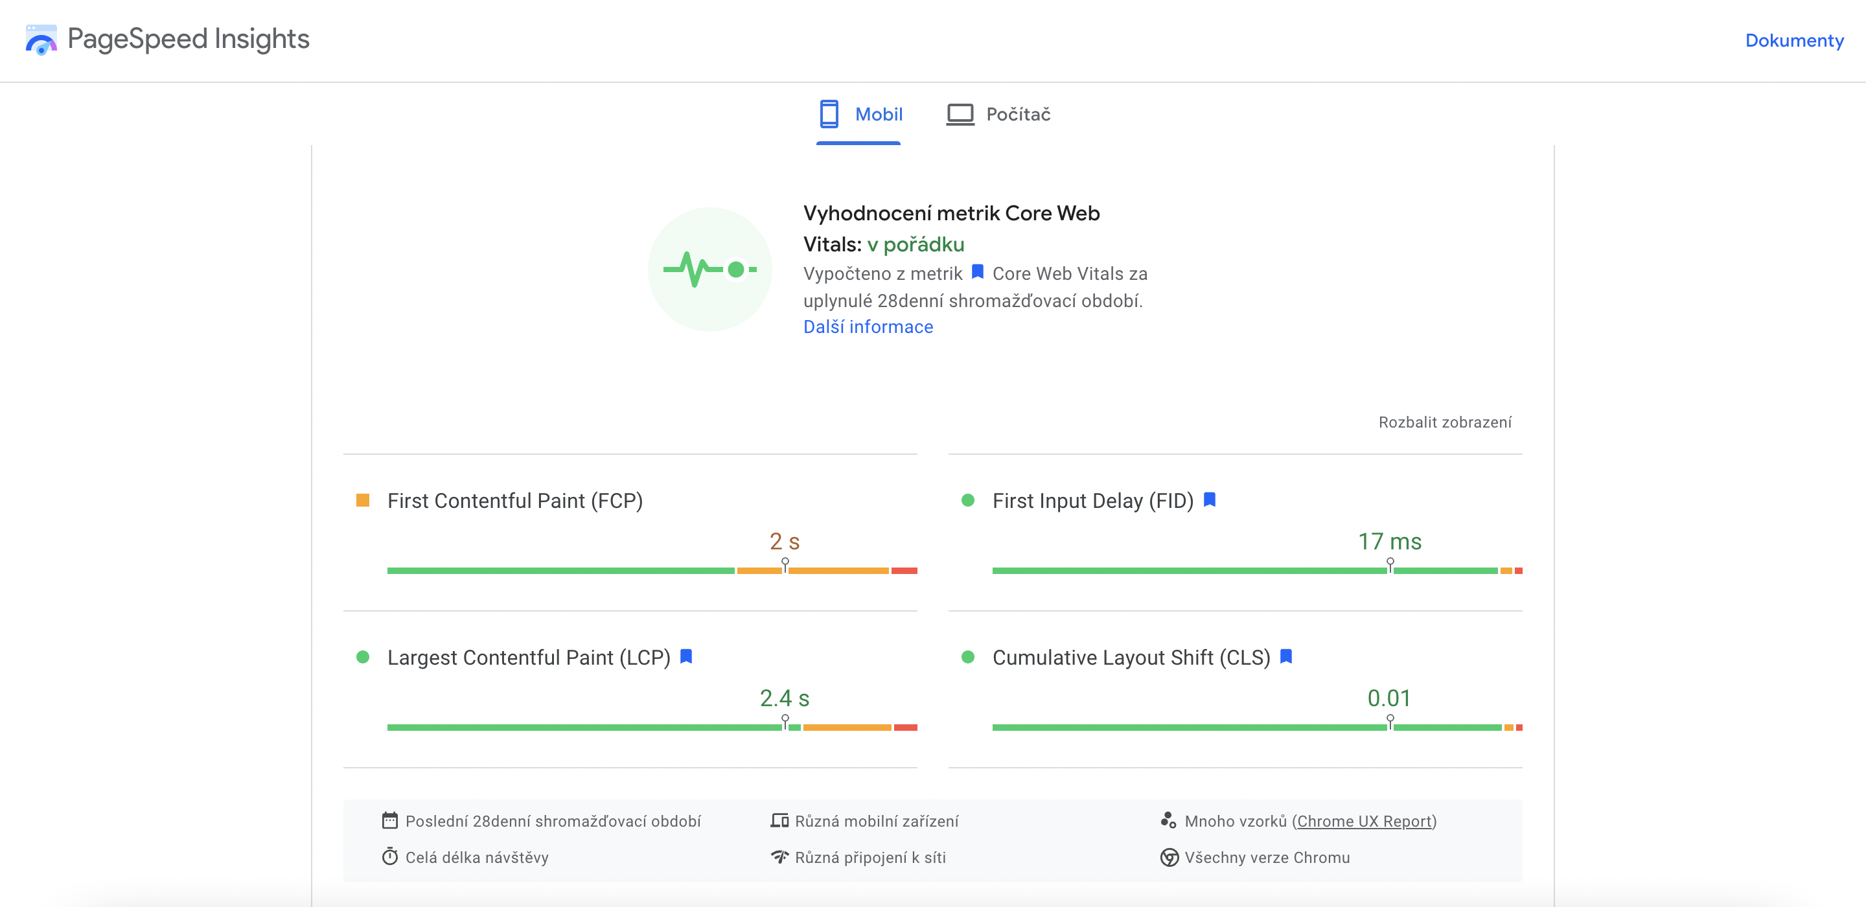
Task: Click the 'v pořádku' assessment text
Action: click(916, 244)
